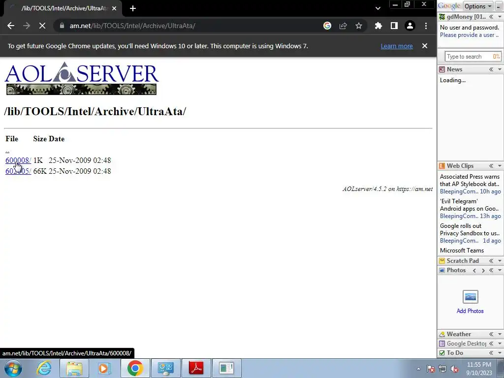Screen dimensions: 504x378
Task: Collapse the Web Clips gadget
Action: tap(491, 166)
